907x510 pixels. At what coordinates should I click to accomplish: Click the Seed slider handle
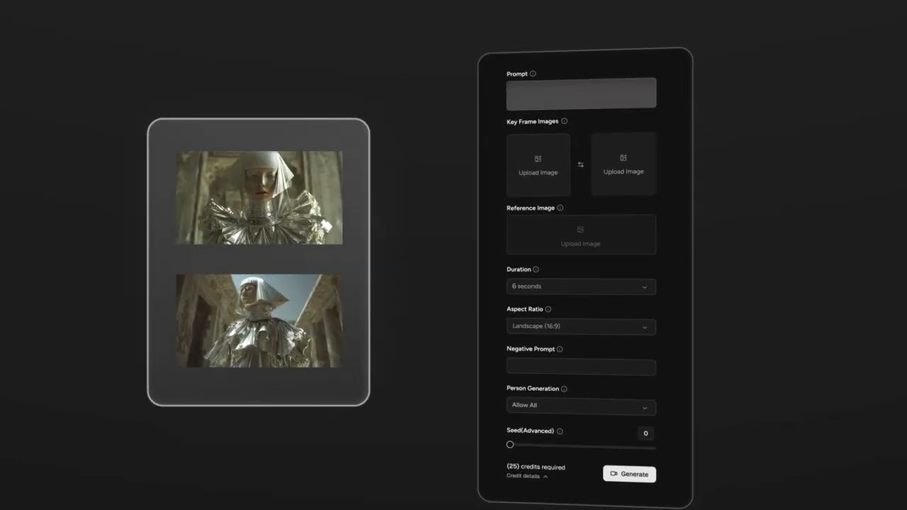coord(510,445)
